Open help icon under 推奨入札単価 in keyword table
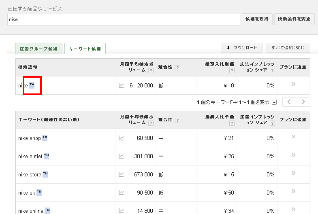 (232, 123)
